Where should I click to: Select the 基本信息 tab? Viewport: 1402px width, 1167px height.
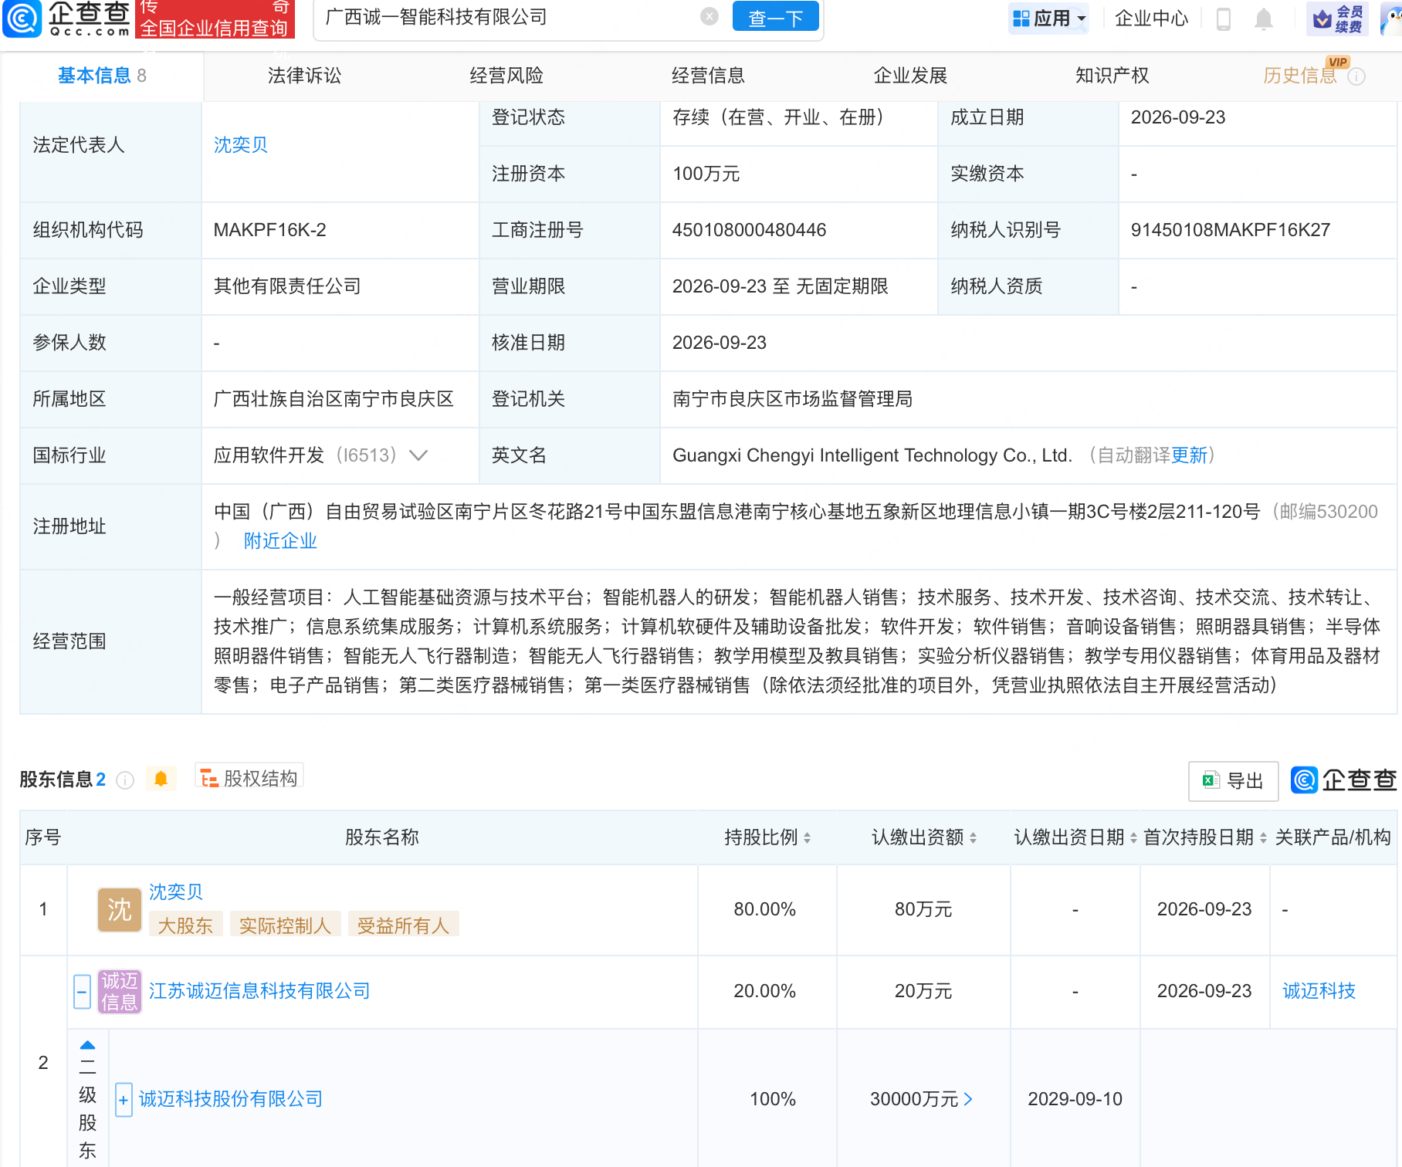coord(102,76)
